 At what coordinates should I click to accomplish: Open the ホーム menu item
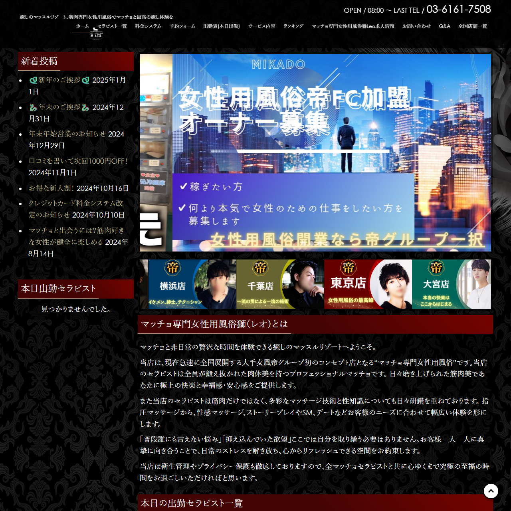click(x=83, y=26)
